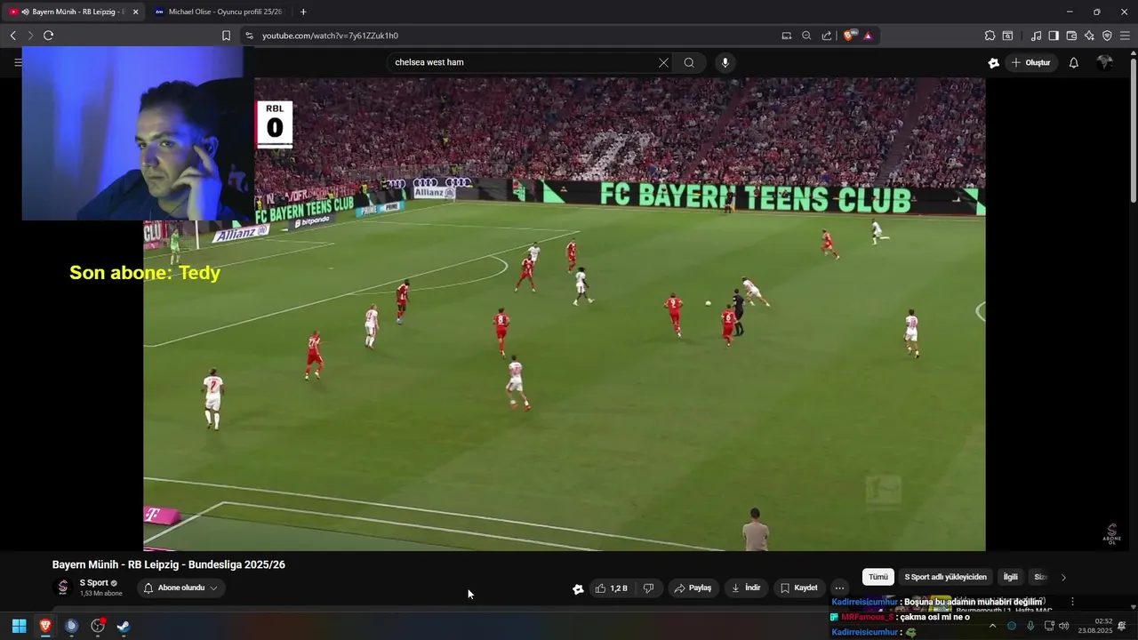
Task: Open Windows notification bell icon
Action: point(1122,626)
